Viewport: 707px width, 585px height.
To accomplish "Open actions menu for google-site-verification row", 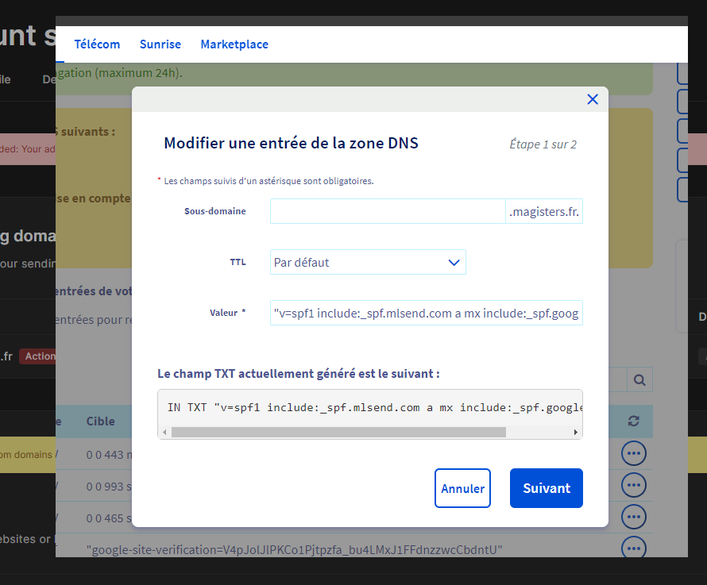I will click(x=633, y=548).
